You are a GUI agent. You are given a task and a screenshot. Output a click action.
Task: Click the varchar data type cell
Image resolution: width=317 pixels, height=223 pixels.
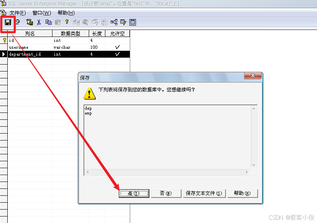coord(70,47)
